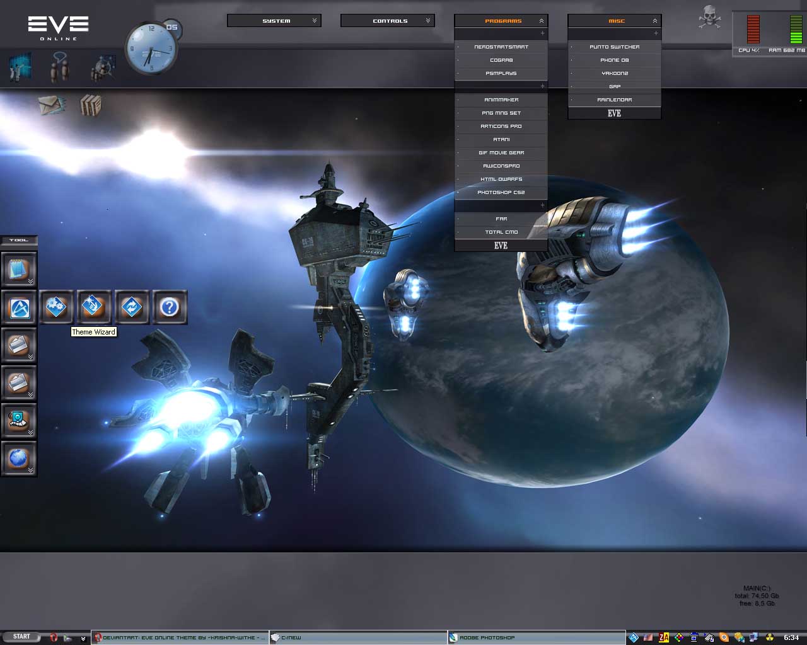
Task: Open the globe icon in the tool dock
Action: [19, 459]
